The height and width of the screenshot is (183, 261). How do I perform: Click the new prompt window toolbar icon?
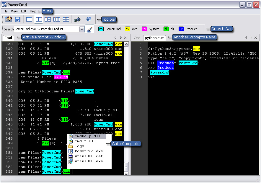pyautogui.click(x=9, y=19)
